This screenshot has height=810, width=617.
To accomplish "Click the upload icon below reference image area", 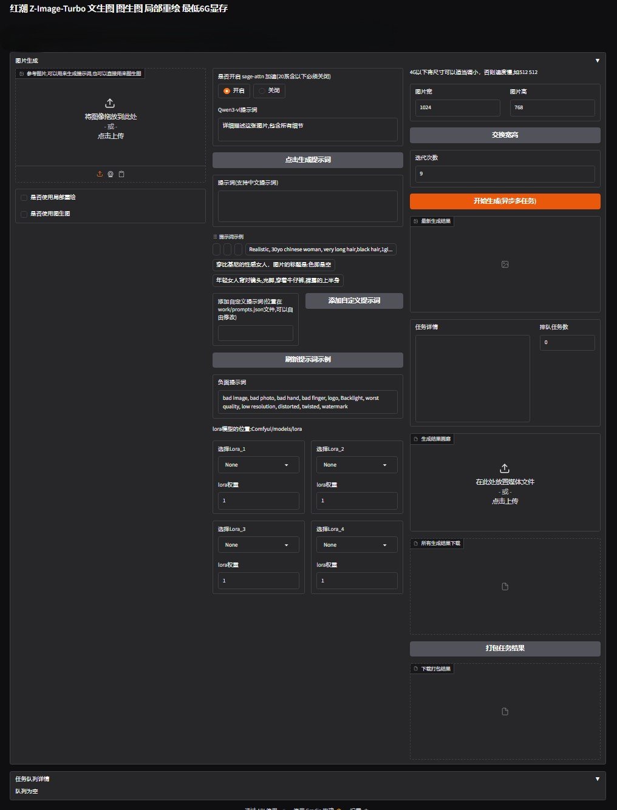I will [100, 174].
